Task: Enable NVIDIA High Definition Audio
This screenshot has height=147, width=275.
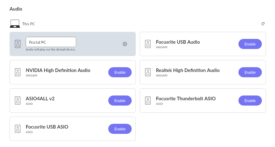Action: click(120, 72)
